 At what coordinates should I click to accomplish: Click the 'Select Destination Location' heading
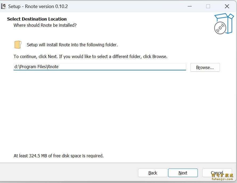pos(37,19)
